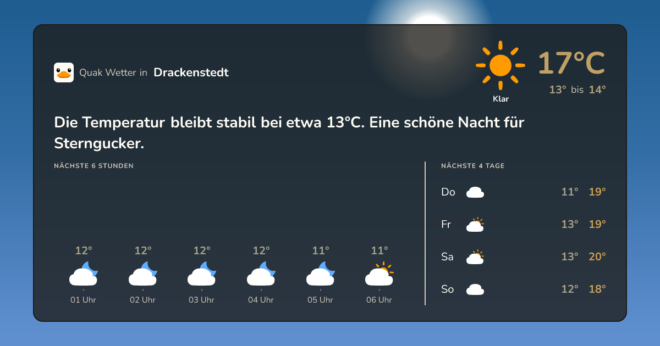This screenshot has width=660, height=346.
Task: Click the 12° temperature above 01 Uhr
Action: (84, 251)
